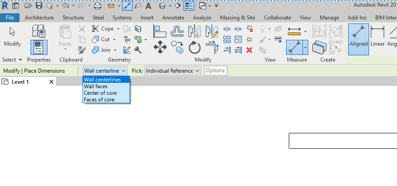Click the Text 'A' icon in Quick Access Toolbar
The image size is (397, 186).
[x=148, y=6]
